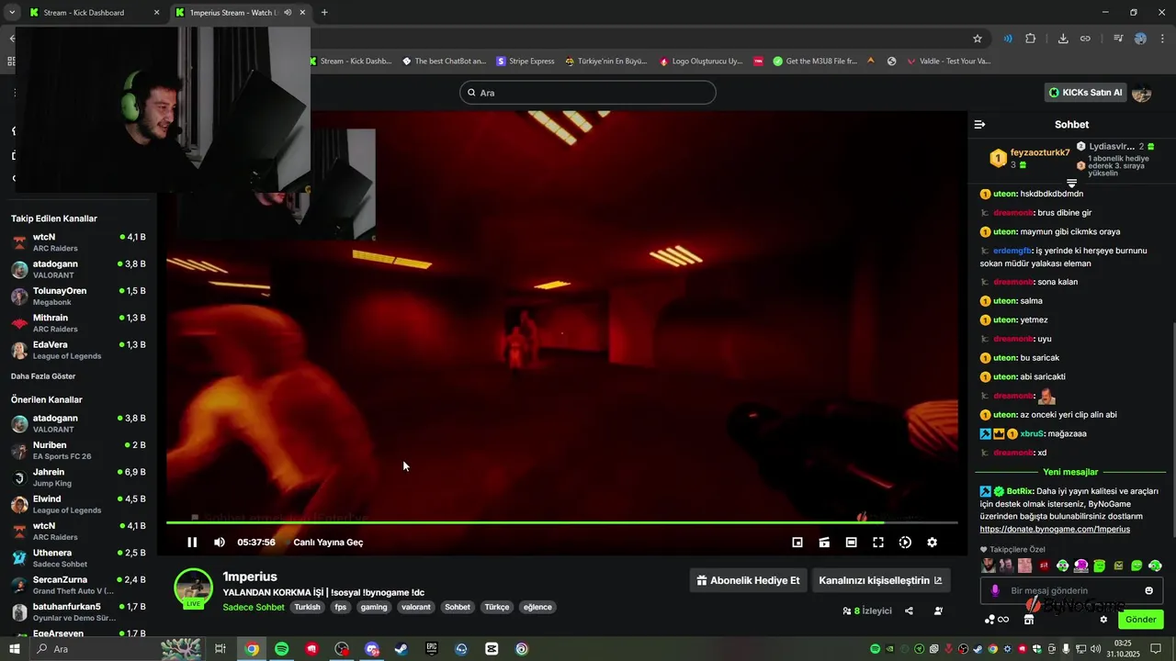Select the fps tag
The height and width of the screenshot is (661, 1176).
tap(340, 607)
